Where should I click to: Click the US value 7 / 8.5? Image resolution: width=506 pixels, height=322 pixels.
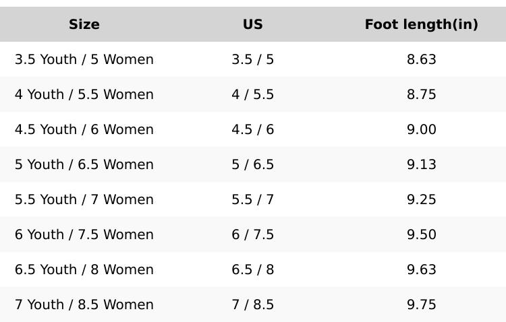pos(252,305)
